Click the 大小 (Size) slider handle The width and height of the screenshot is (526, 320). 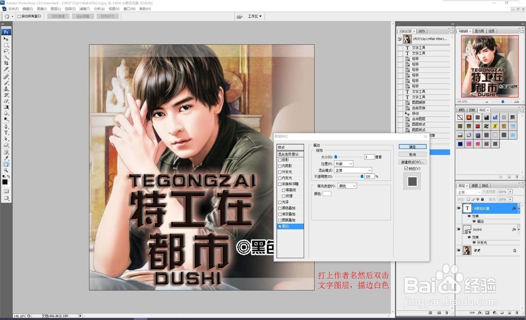(336, 157)
